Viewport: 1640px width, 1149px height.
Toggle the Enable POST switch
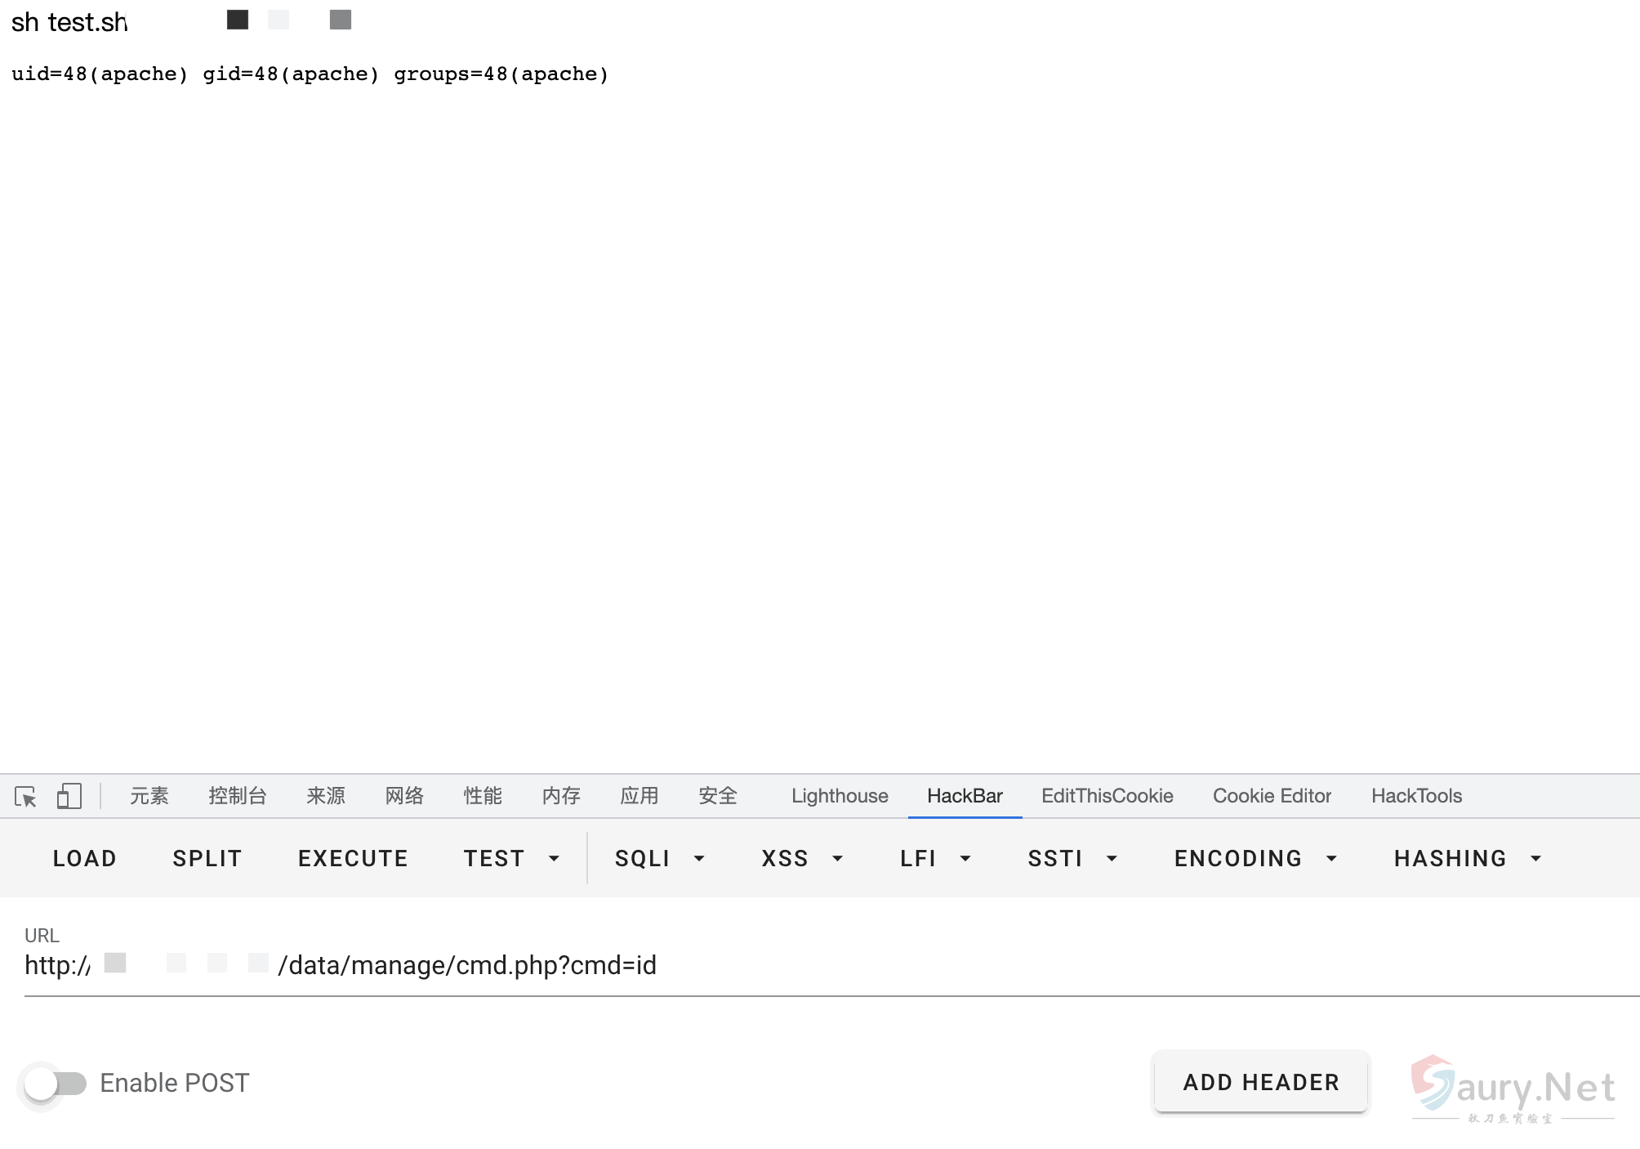[x=55, y=1084]
